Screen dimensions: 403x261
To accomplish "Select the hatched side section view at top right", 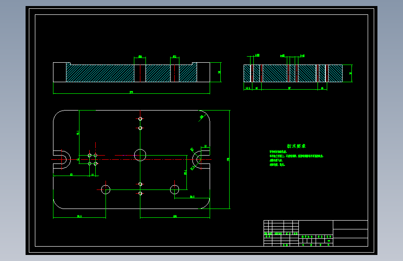I will coord(293,73).
